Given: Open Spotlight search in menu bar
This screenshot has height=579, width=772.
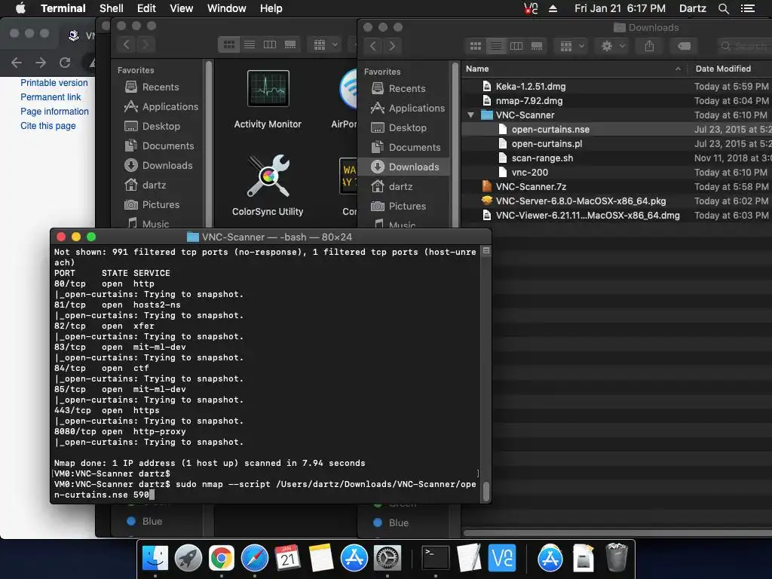Looking at the screenshot, I should (723, 8).
